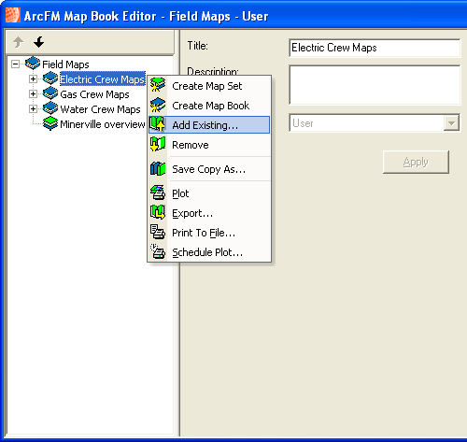The height and width of the screenshot is (442, 467).
Task: Click the Create Map Book icon
Action: point(158,105)
